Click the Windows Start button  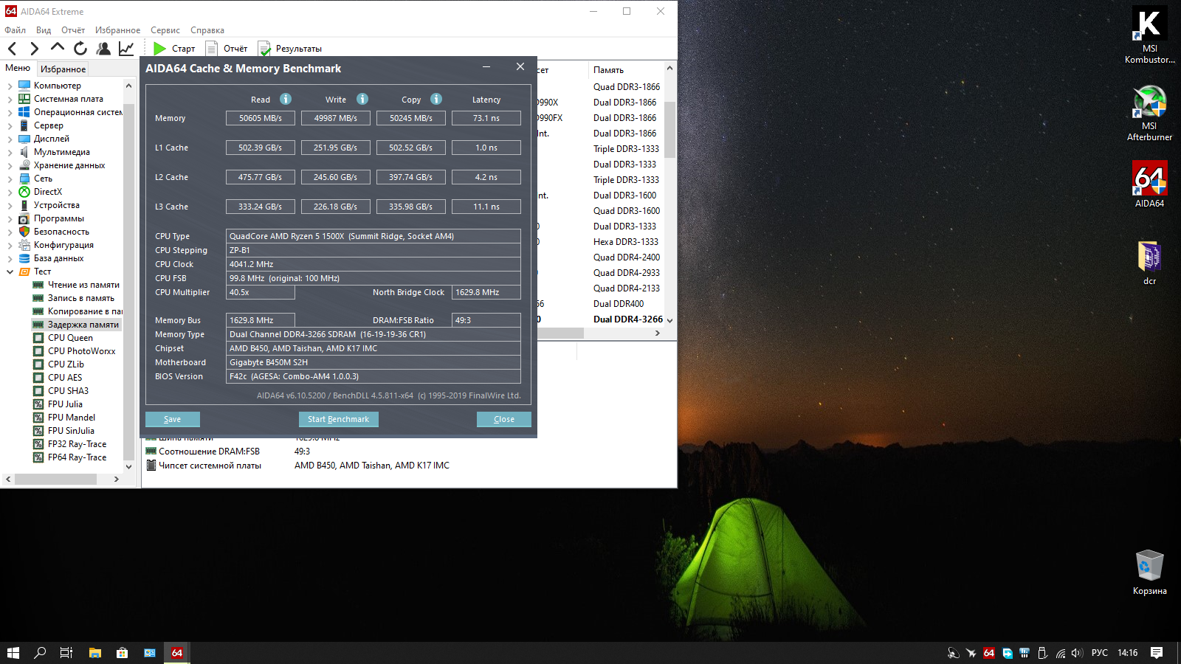[13, 653]
